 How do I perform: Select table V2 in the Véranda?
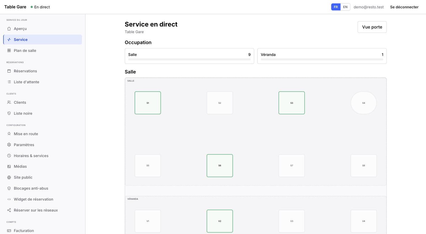coord(220,221)
